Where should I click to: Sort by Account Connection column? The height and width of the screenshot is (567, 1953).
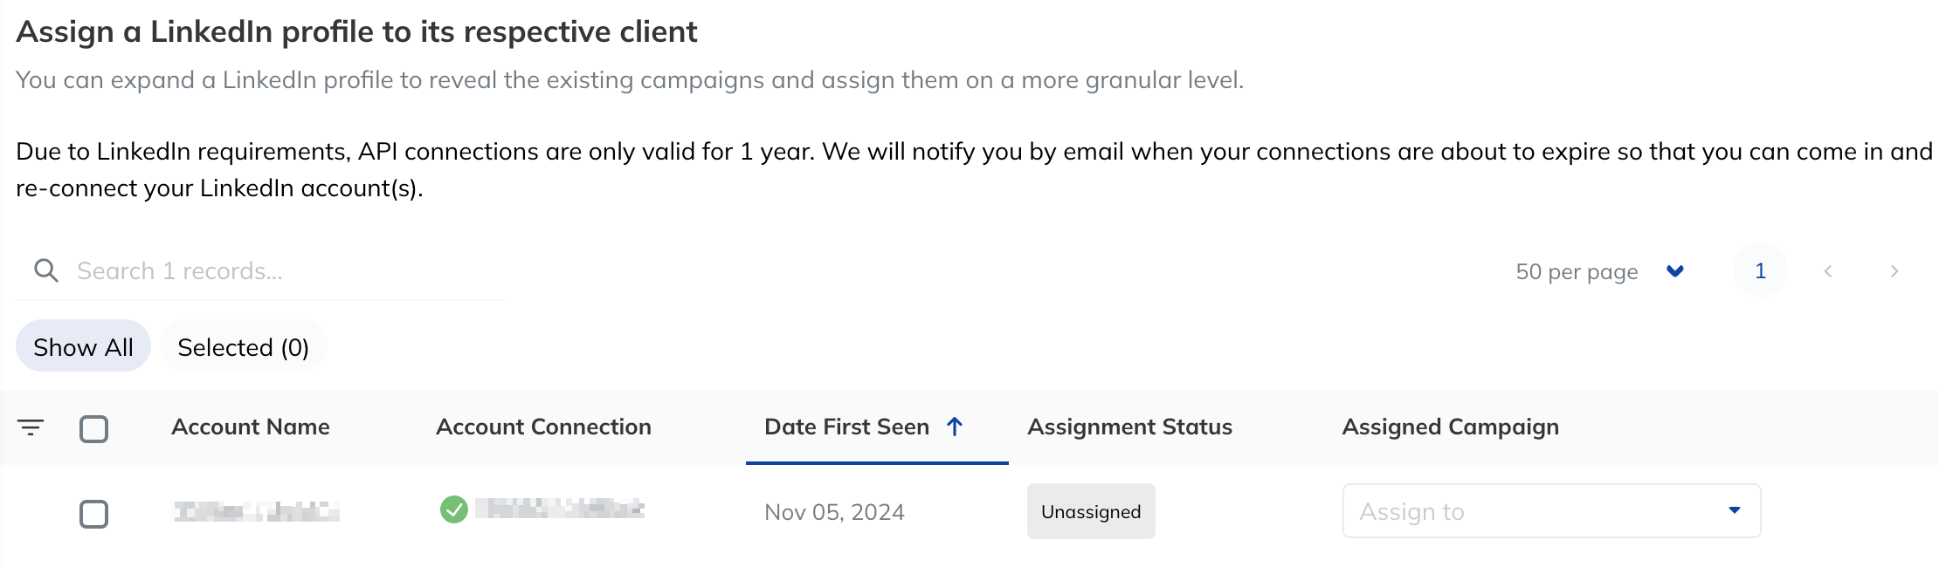(x=543, y=427)
